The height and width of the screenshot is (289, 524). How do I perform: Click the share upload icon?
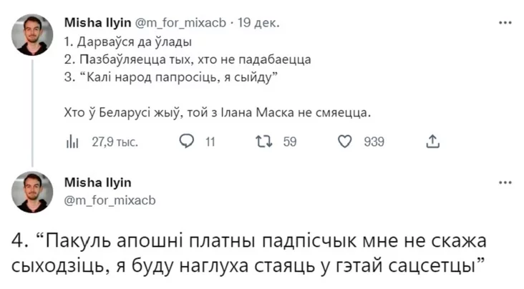432,142
